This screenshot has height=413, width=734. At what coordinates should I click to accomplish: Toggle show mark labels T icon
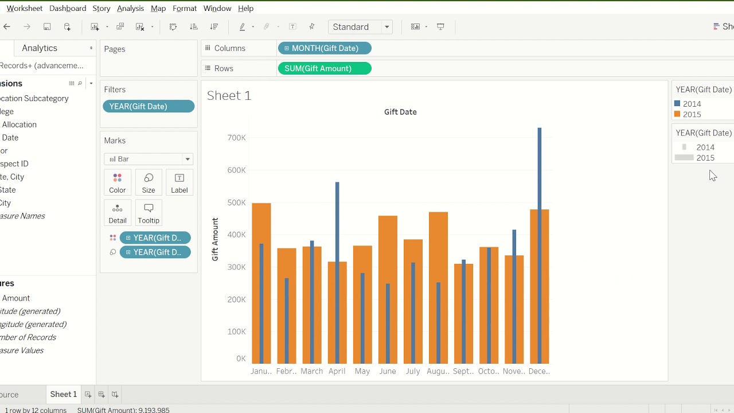[x=292, y=27]
